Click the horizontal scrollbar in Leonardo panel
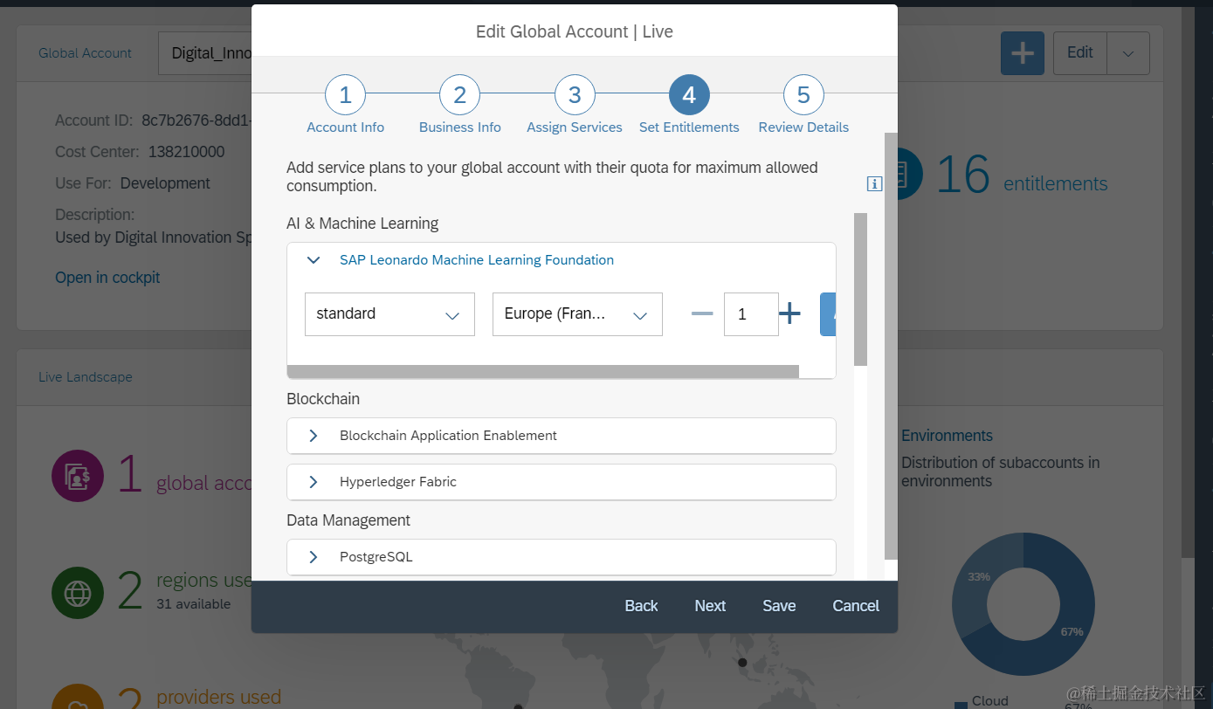The image size is (1213, 709). [x=543, y=372]
